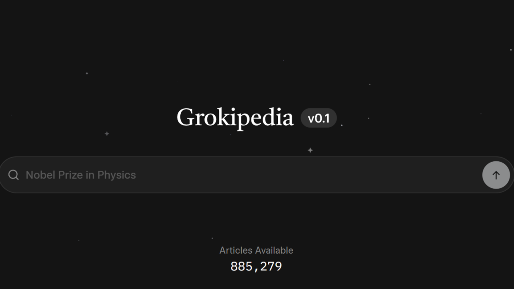The image size is (514, 289).
Task: Click the tiny star just above Articles Available
Action: (212, 238)
